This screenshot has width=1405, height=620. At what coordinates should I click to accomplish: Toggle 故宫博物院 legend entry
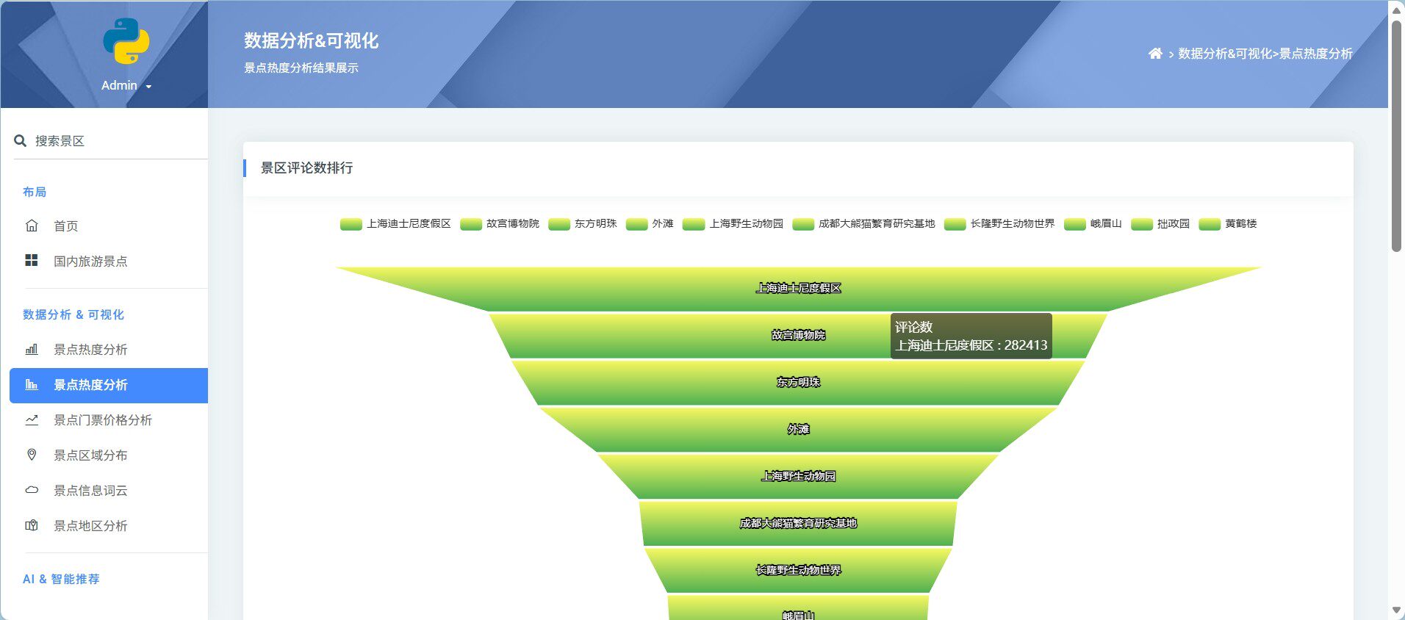[x=500, y=223]
